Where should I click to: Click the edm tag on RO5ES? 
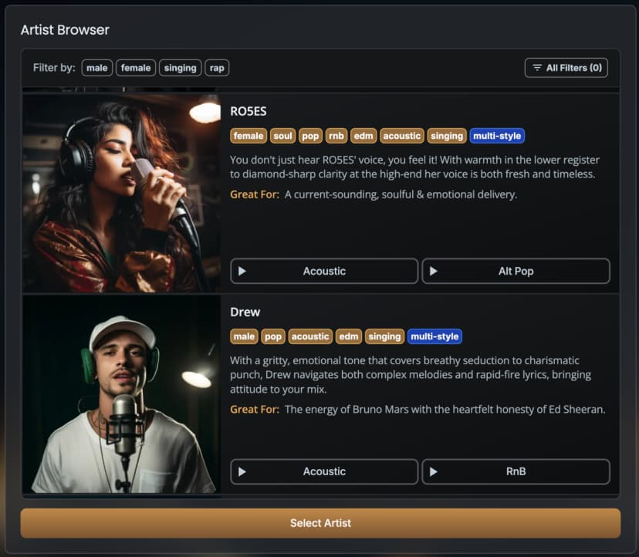pos(363,136)
